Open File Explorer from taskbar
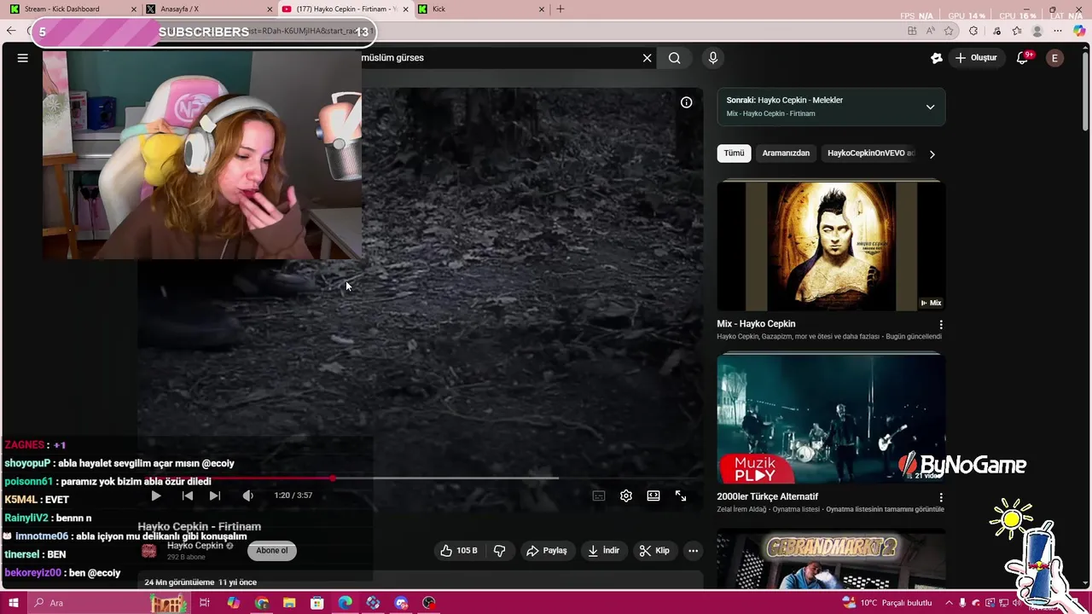The image size is (1092, 614). coord(289,603)
